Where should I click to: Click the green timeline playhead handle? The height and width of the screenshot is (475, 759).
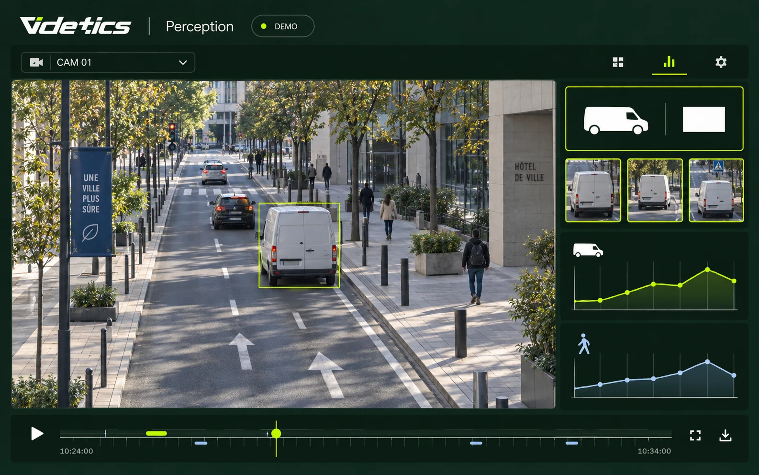point(276,433)
